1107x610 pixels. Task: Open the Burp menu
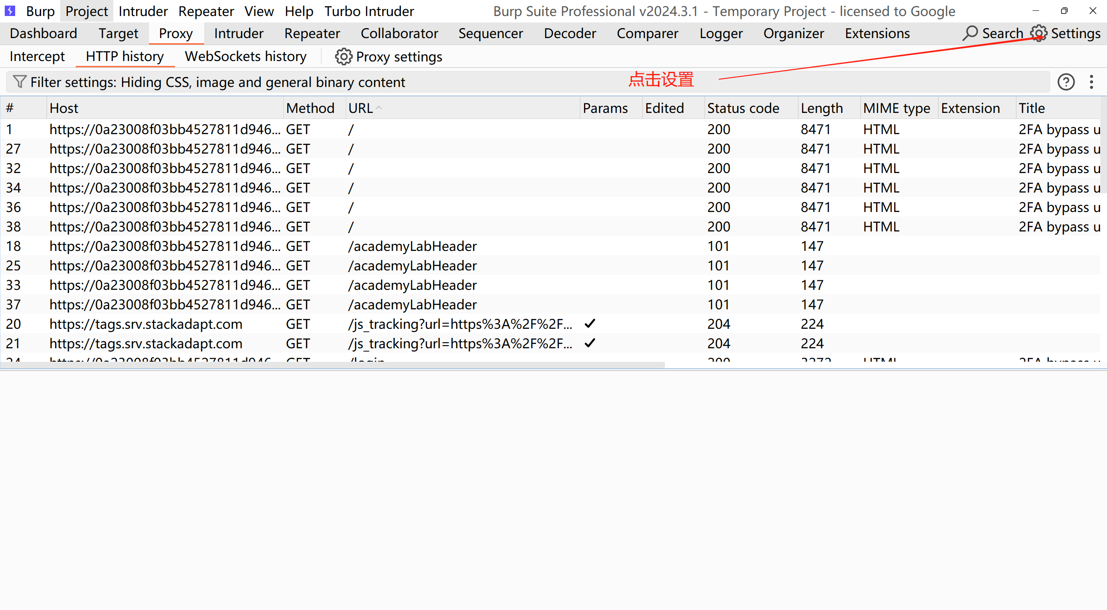(x=40, y=11)
